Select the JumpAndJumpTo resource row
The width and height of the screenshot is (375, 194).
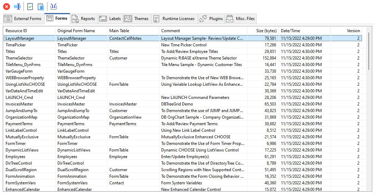[183, 111]
